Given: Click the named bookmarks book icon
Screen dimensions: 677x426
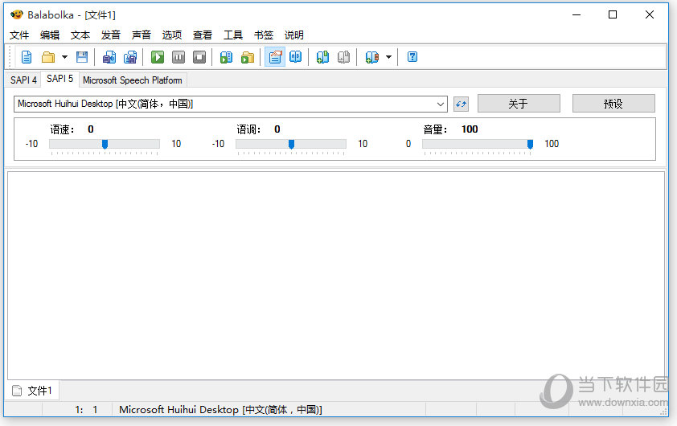Looking at the screenshot, I should (371, 57).
